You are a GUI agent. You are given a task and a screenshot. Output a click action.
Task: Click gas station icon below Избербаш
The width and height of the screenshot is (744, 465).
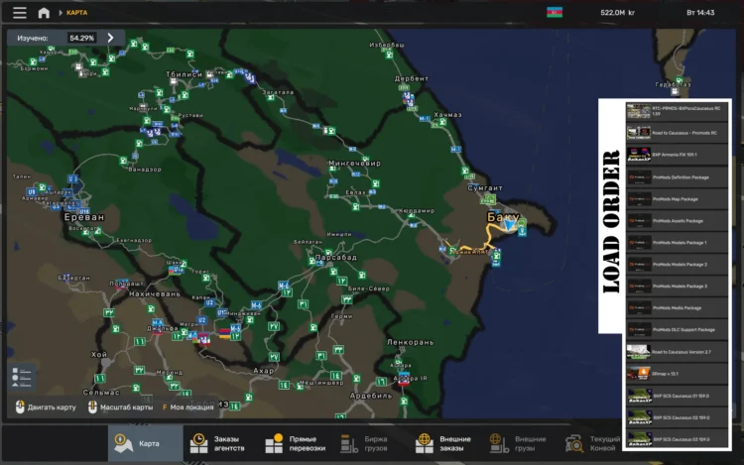389,55
